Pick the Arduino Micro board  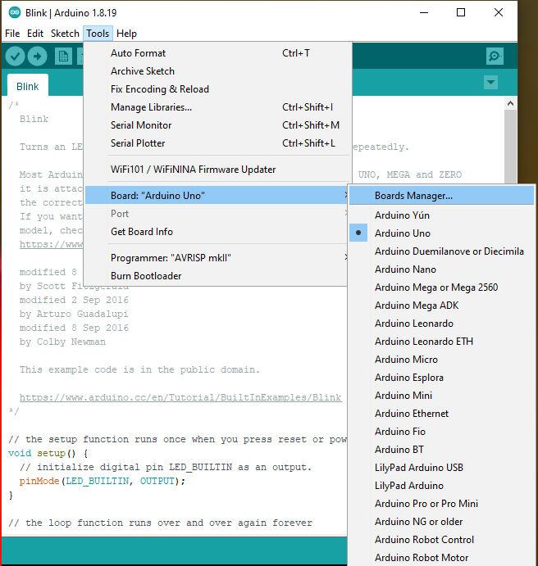(441, 360)
